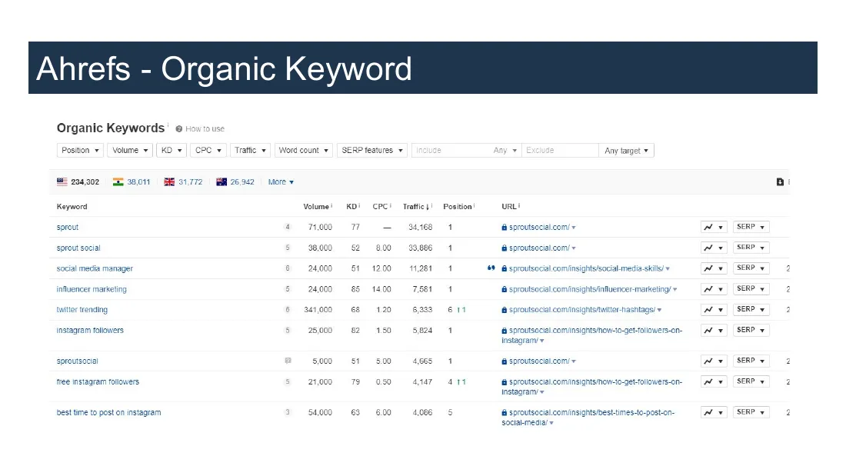846x476 pixels.
Task: Click SERP features badge 3 in 'best time to post' row
Action: 288,412
